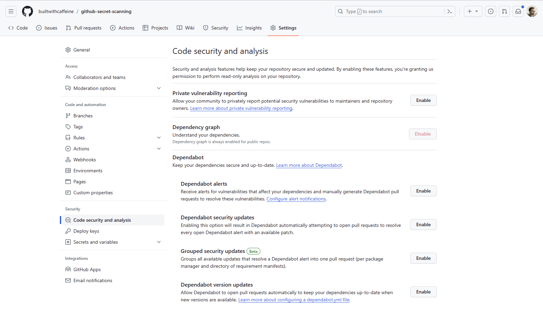
Task: Enable Dependabot alerts
Action: point(423,191)
